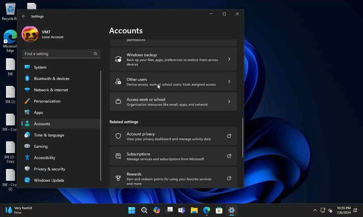The width and height of the screenshot is (363, 217).
Task: Click the Accounts page vertical scrollbar
Action: point(242,138)
